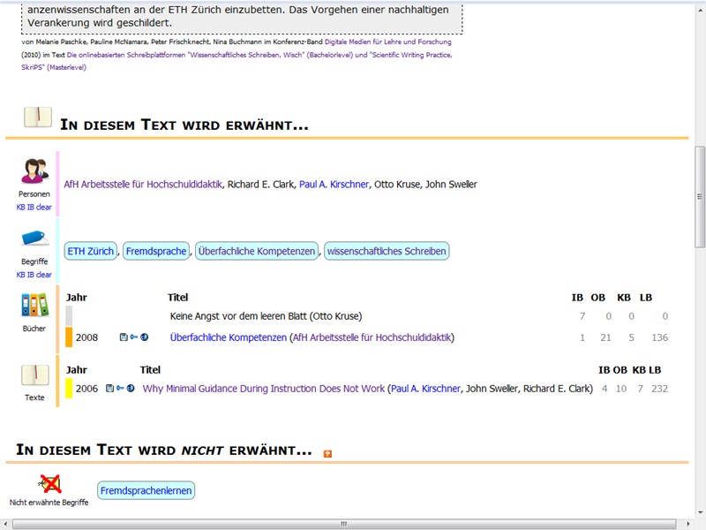Select the key icon in the 2006 row
Image resolution: width=706 pixels, height=530 pixels.
(x=120, y=387)
